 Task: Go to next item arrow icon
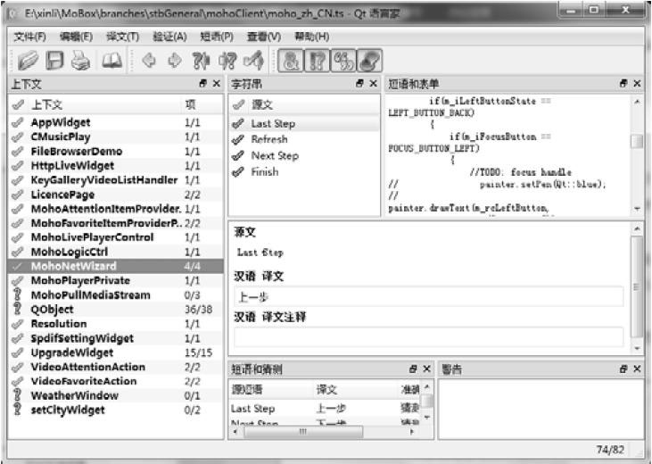coord(175,61)
